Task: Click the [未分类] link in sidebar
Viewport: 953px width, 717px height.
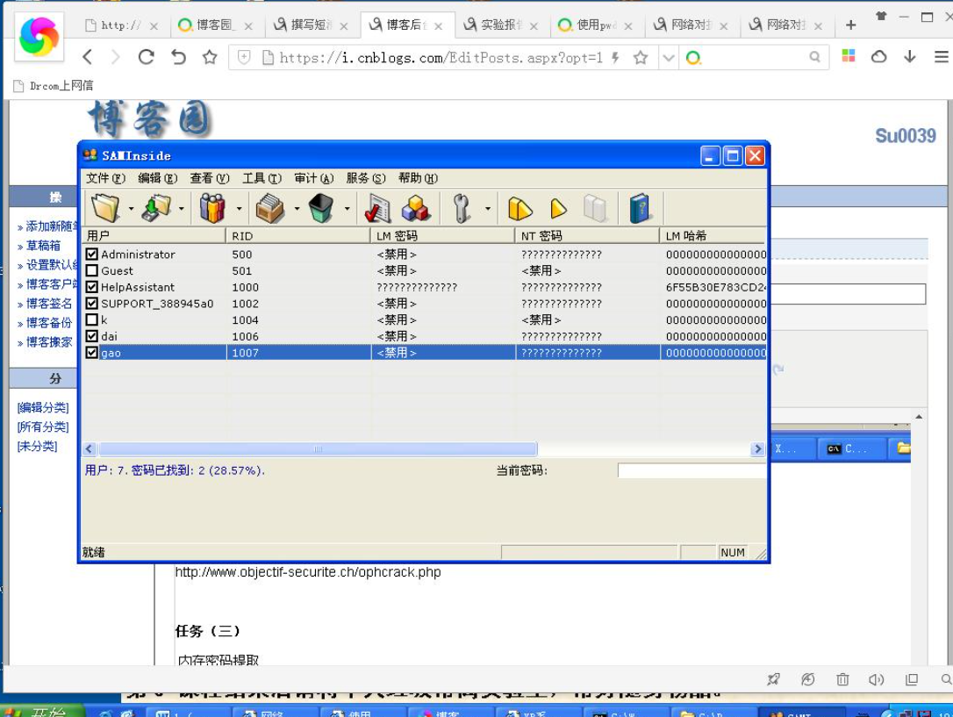Action: (37, 446)
